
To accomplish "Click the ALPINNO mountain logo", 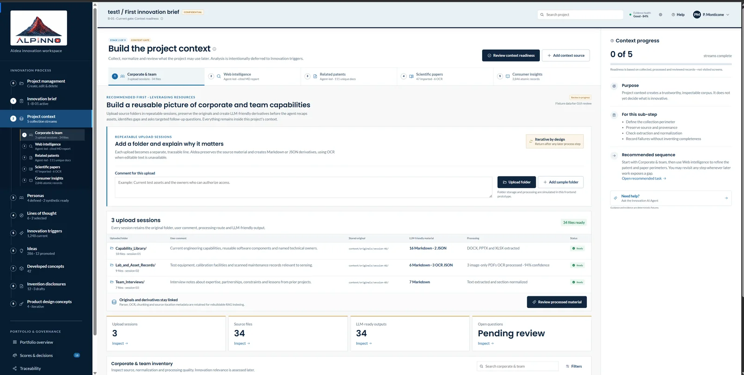I will (x=39, y=28).
